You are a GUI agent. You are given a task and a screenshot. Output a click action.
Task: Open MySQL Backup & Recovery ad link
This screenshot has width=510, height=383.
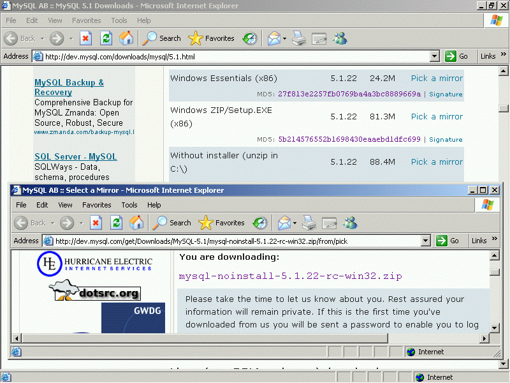pyautogui.click(x=69, y=87)
